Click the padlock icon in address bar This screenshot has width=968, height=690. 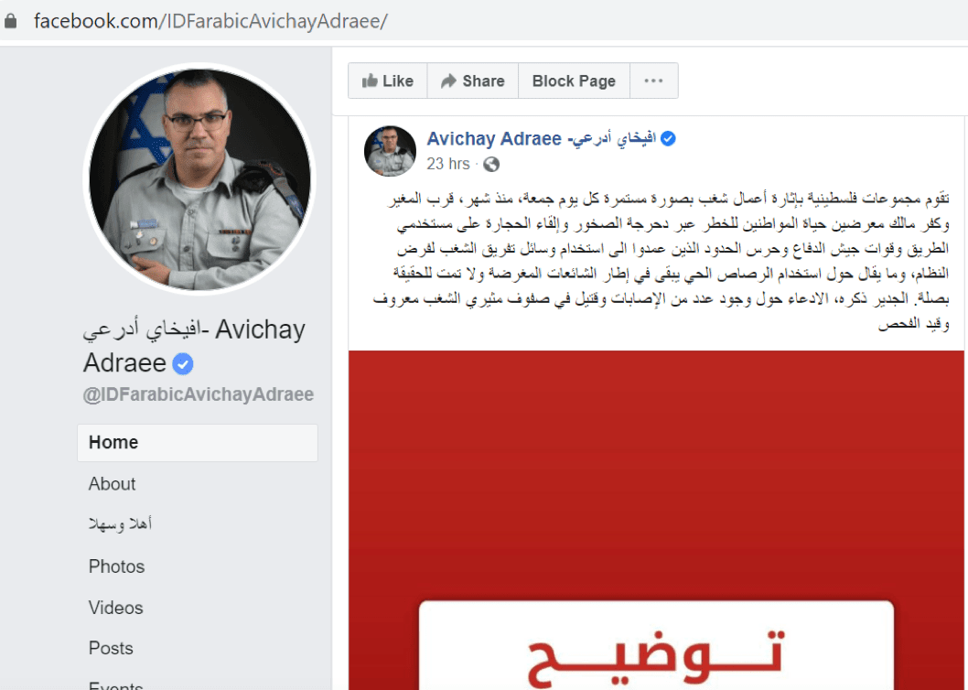point(10,21)
